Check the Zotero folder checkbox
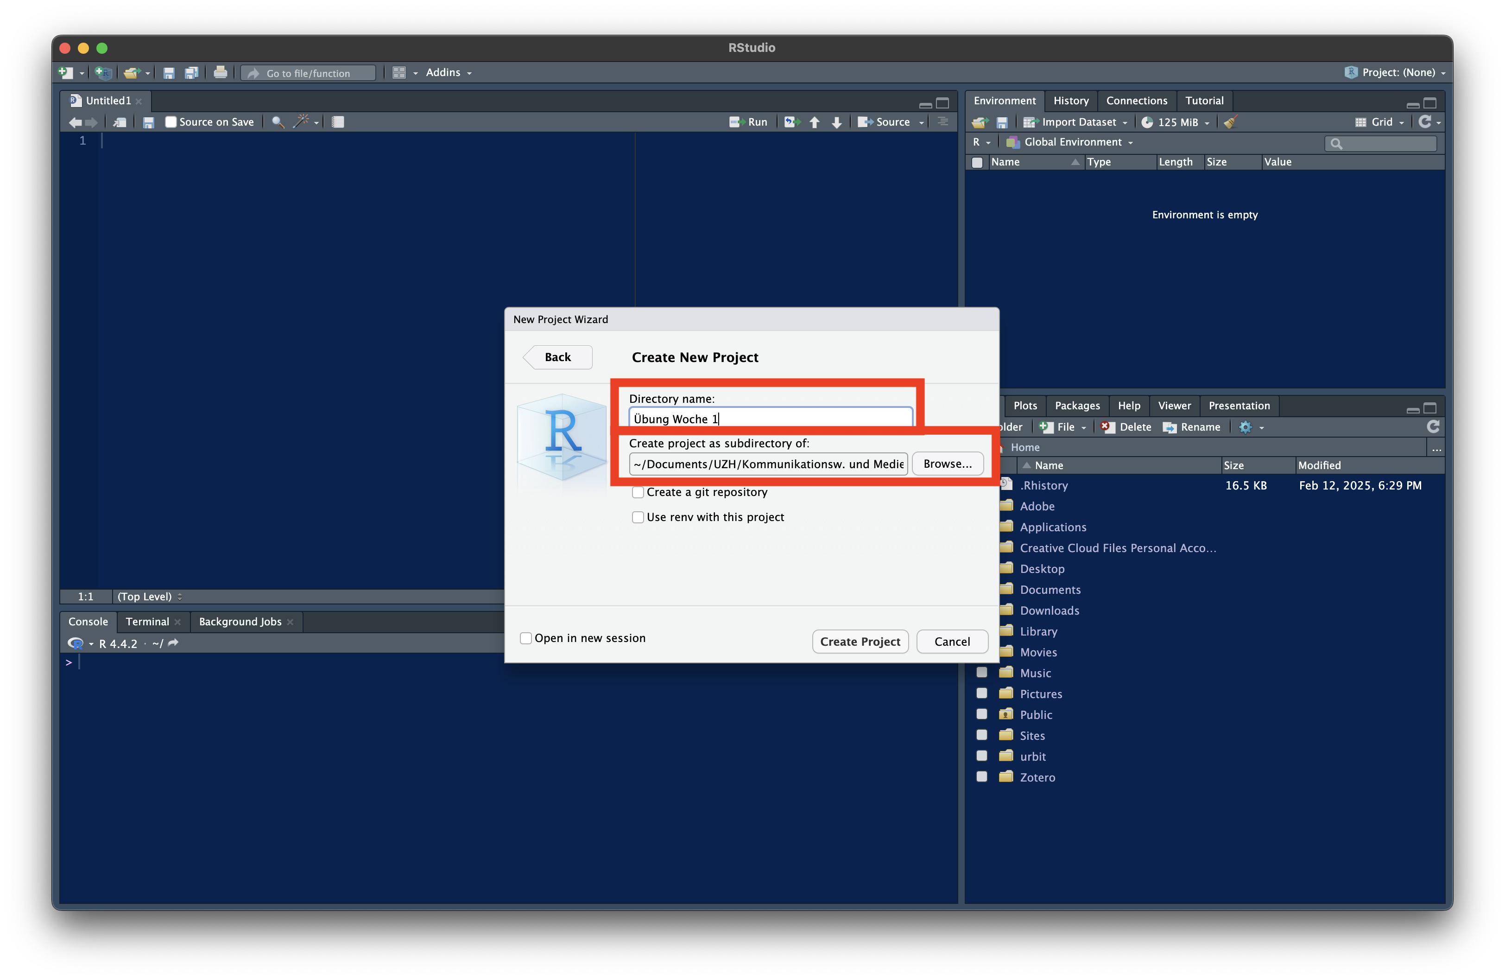The image size is (1505, 979). coord(981,776)
